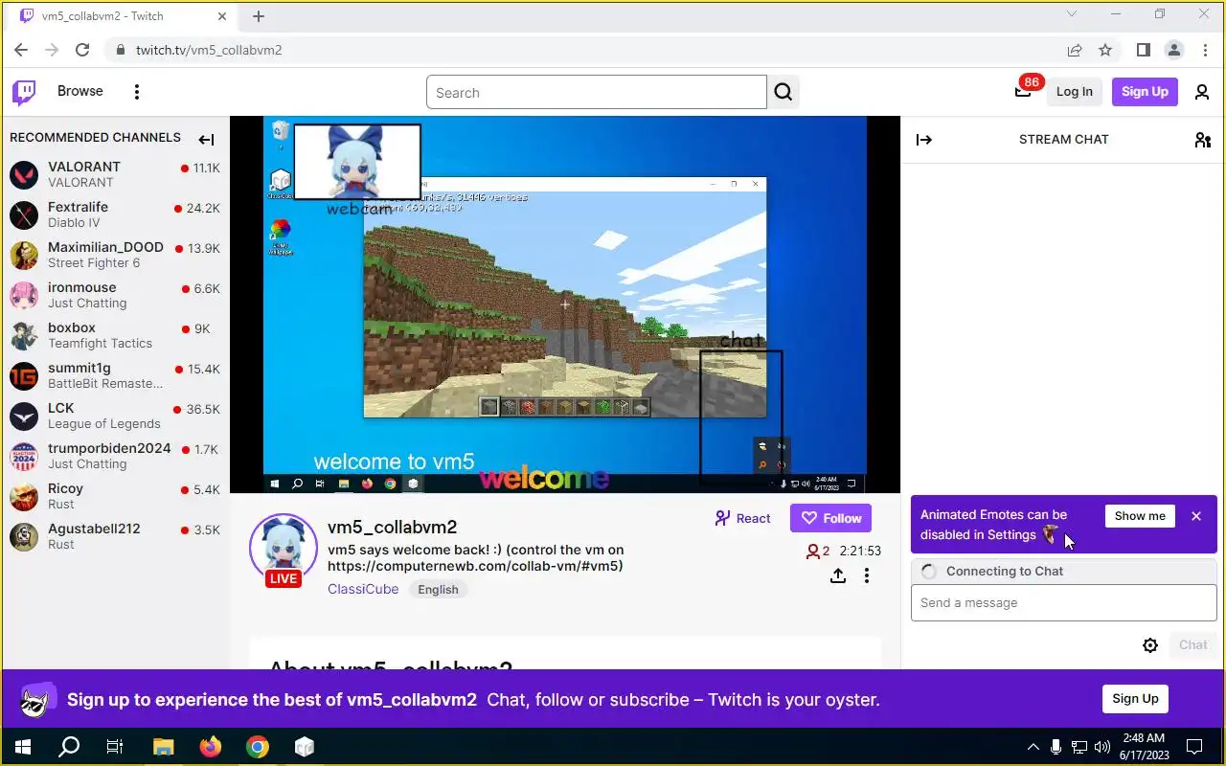Open the Maximilian_DOOD recommended channel
This screenshot has width=1226, height=766.
115,255
